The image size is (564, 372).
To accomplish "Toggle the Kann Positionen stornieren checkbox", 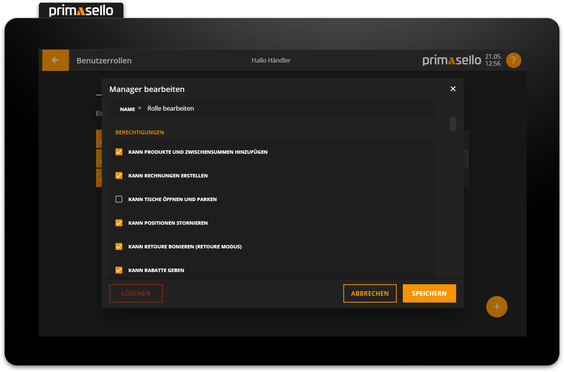I will pyautogui.click(x=119, y=223).
